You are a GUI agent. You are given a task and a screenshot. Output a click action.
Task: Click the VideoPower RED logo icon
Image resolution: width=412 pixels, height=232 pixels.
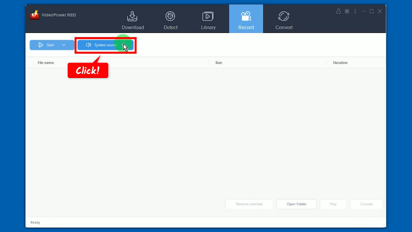tap(35, 15)
